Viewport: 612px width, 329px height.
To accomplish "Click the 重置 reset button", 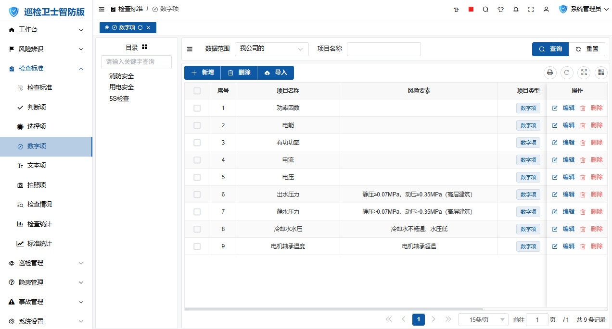I will tap(587, 49).
